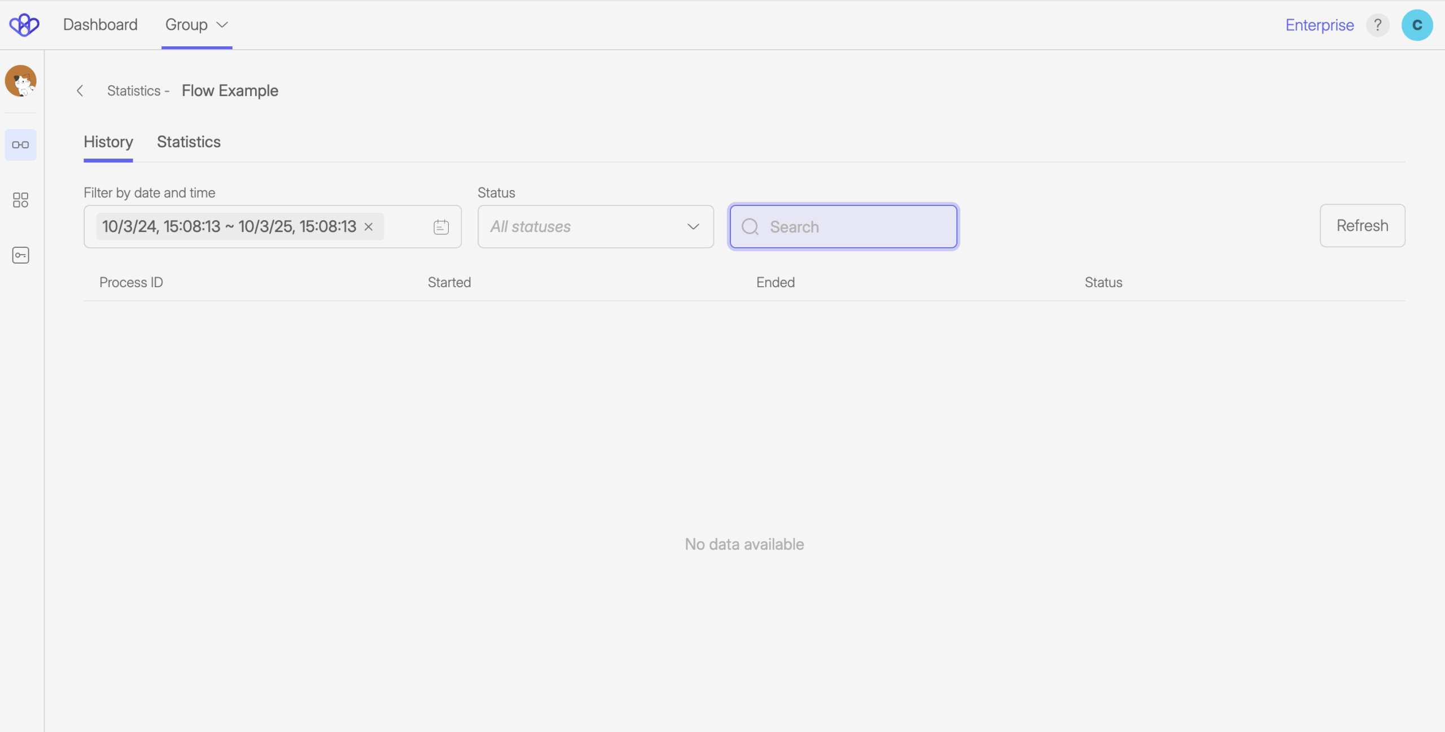
Task: Click the date and time range field
Action: [229, 227]
